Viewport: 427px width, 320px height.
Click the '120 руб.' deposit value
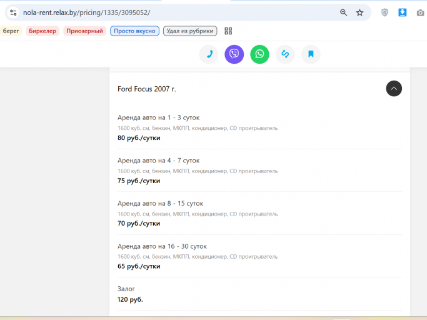pyautogui.click(x=130, y=299)
